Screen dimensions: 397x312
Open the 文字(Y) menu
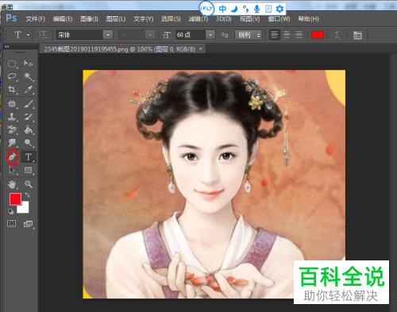143,19
